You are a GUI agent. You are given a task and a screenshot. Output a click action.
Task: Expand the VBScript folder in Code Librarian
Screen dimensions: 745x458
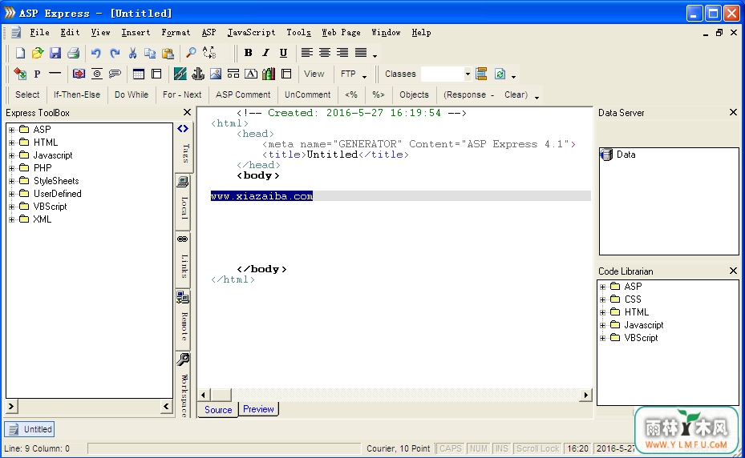602,338
